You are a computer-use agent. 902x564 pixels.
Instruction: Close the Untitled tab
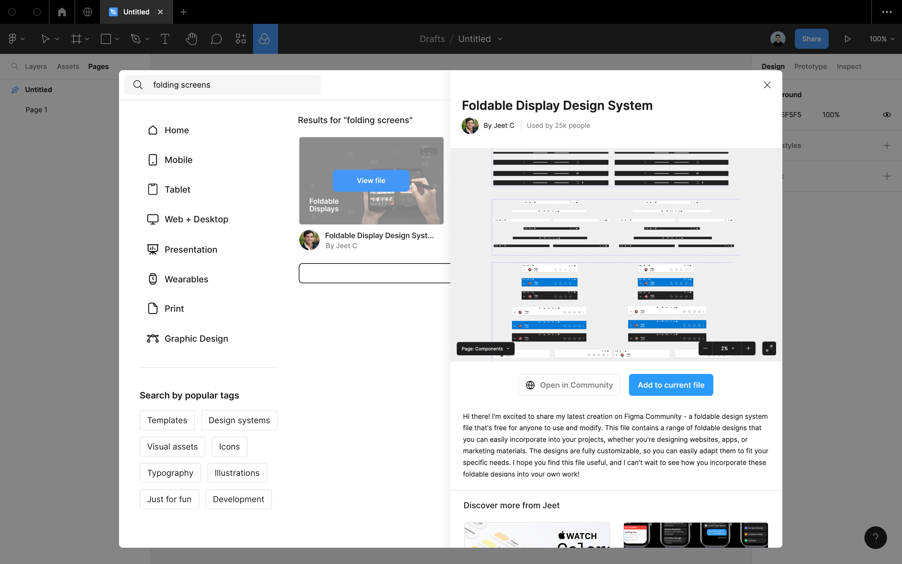point(160,12)
